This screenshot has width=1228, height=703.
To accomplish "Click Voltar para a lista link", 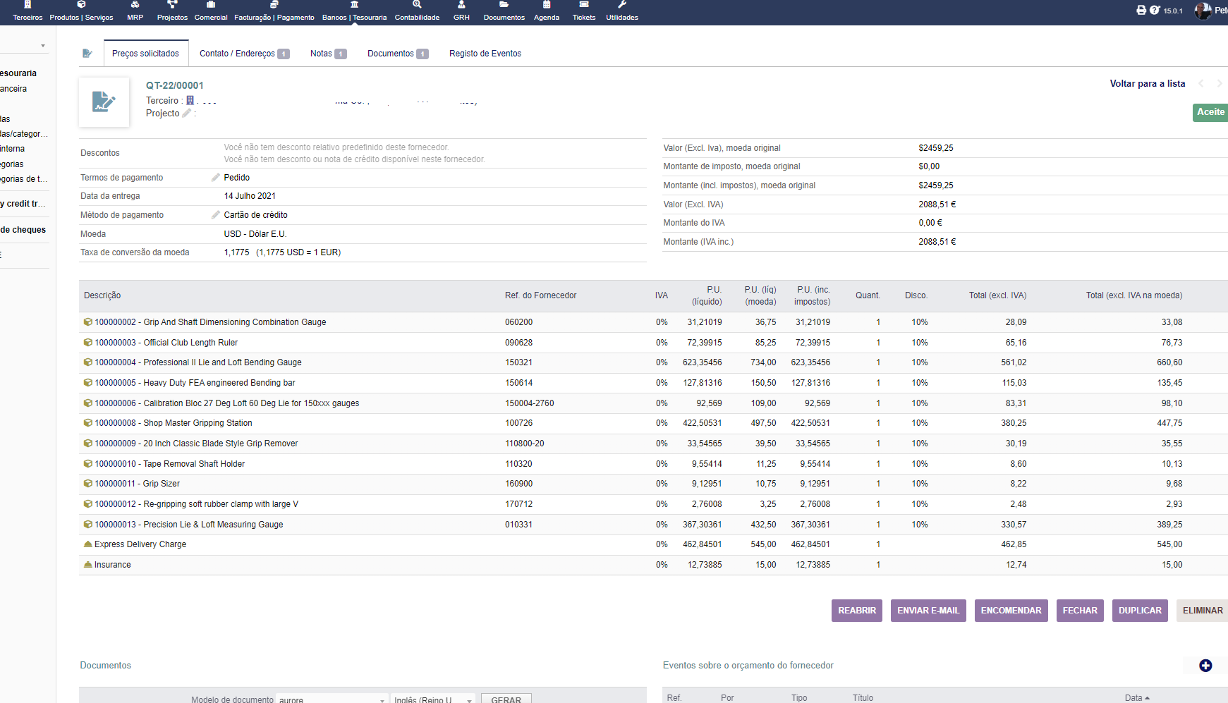I will tap(1147, 83).
